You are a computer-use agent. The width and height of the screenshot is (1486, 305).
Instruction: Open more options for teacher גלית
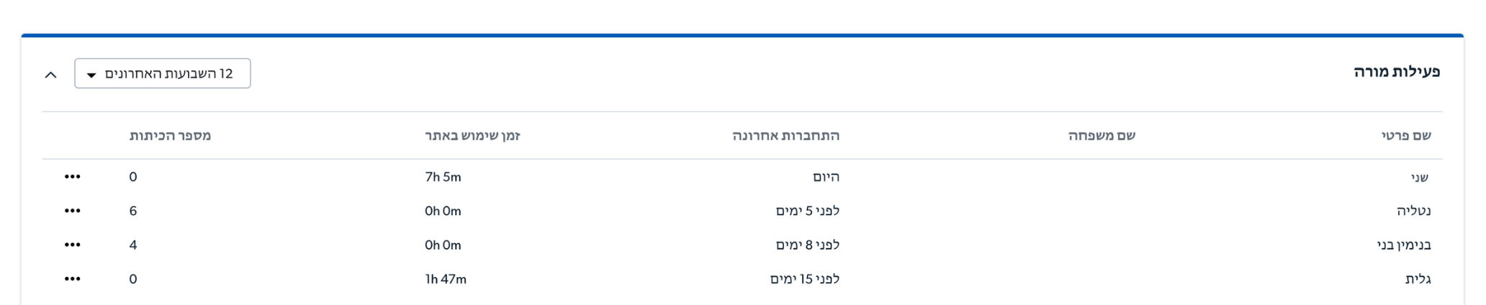pyautogui.click(x=73, y=279)
